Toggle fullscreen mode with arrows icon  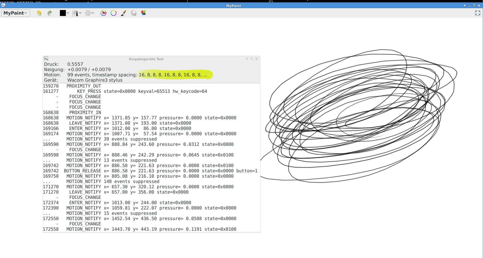(x=477, y=13)
